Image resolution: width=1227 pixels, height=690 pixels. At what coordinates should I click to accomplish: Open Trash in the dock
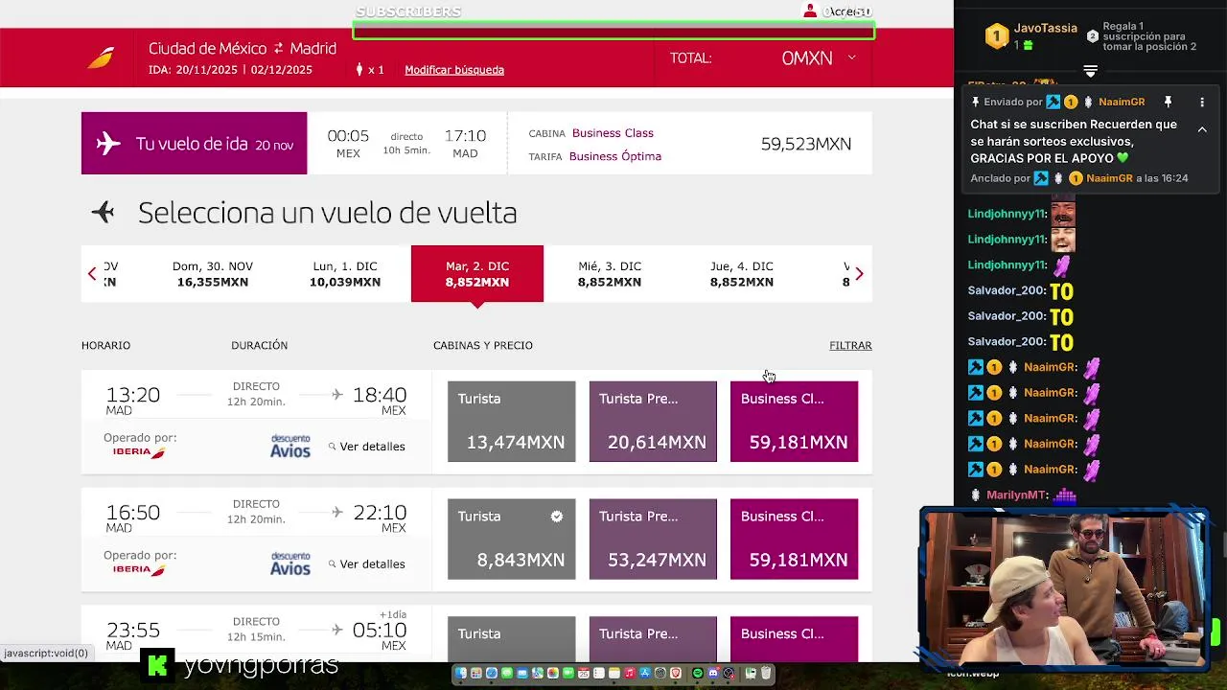coord(766,673)
